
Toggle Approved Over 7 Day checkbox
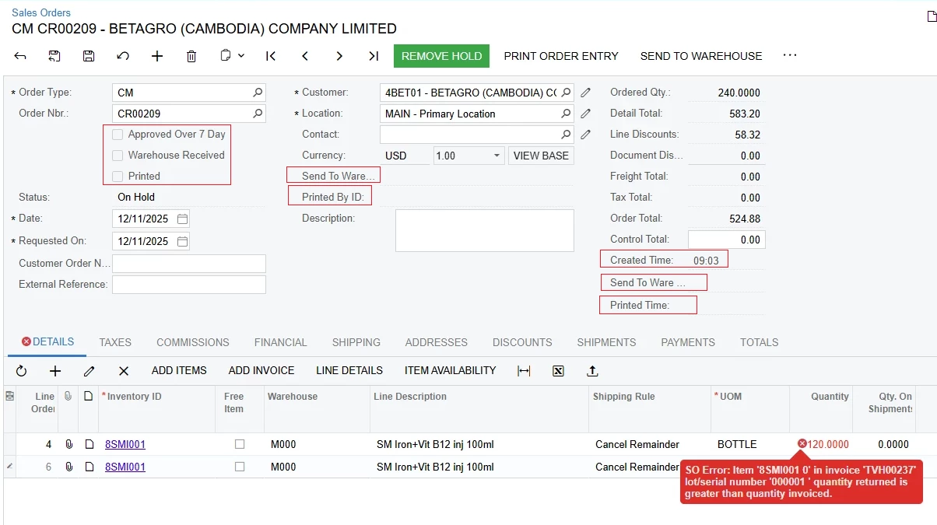[x=118, y=135]
